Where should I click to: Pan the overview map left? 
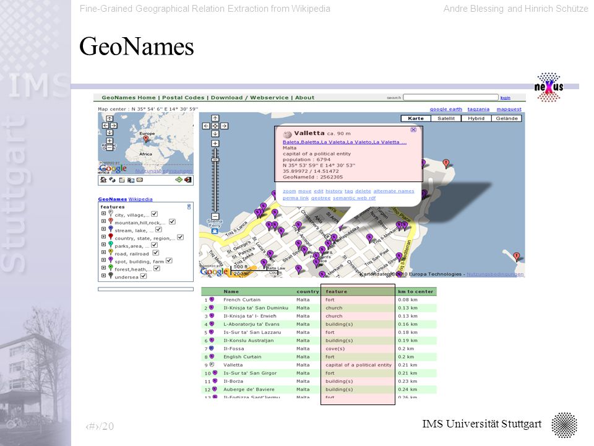coord(105,126)
